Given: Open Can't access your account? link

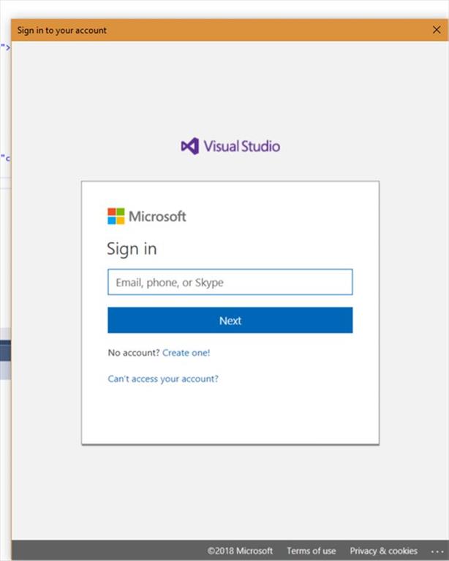Looking at the screenshot, I should [163, 379].
